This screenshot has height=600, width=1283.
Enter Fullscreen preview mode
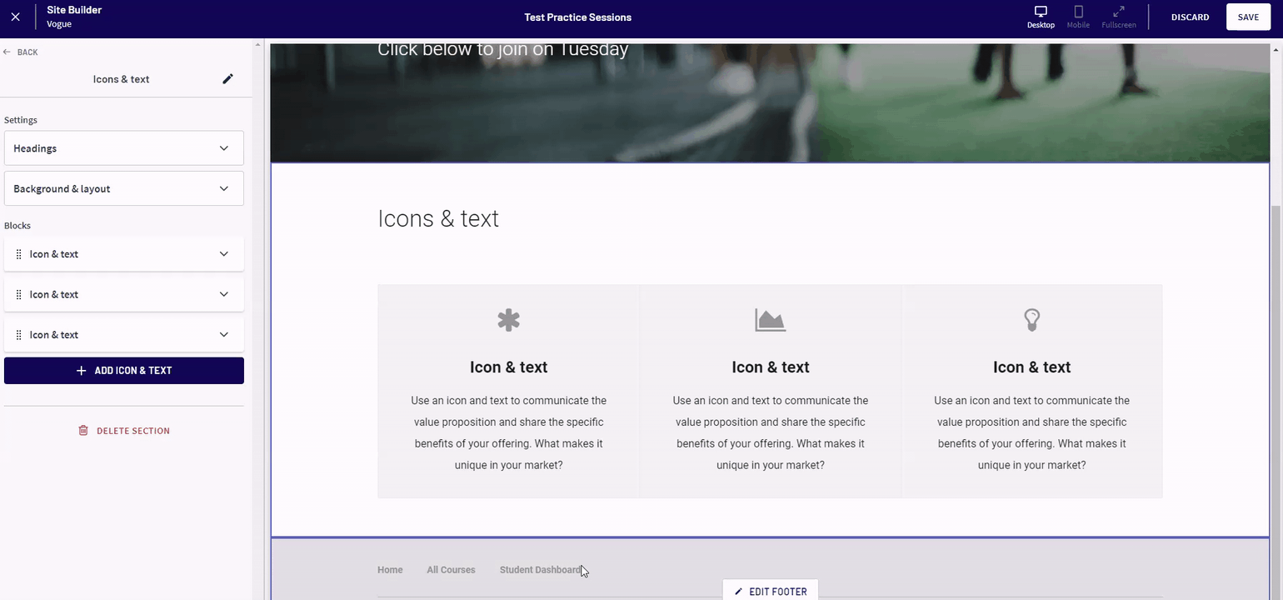[1118, 17]
